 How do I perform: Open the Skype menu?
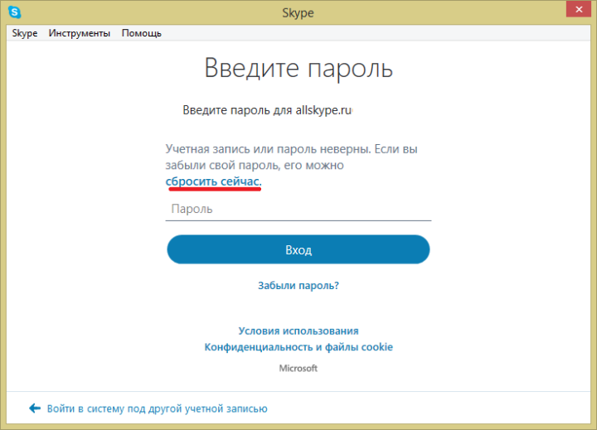coord(25,33)
